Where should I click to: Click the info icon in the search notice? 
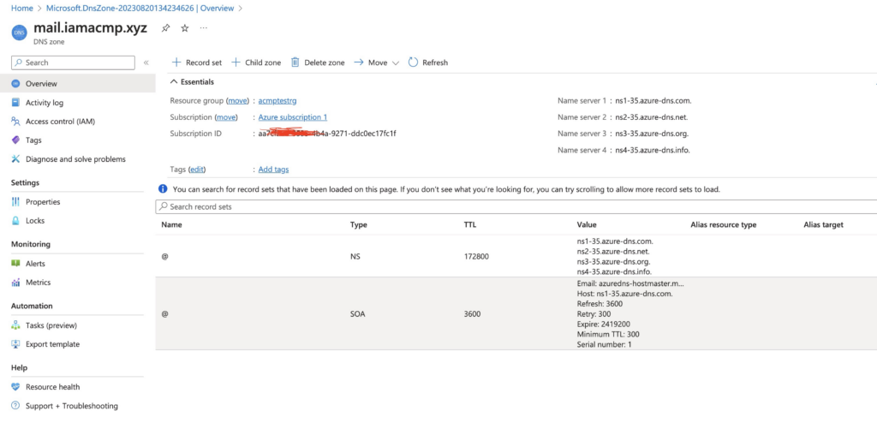click(163, 190)
